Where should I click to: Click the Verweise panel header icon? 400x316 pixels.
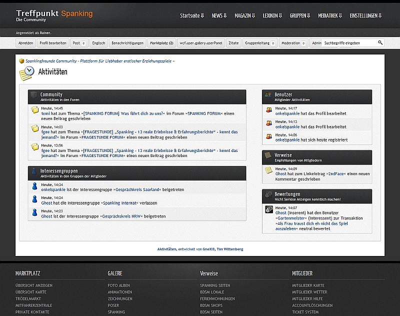[x=268, y=155]
